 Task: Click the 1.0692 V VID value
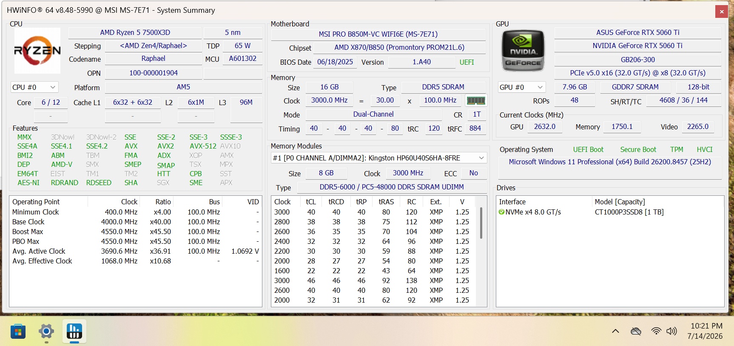(x=245, y=251)
